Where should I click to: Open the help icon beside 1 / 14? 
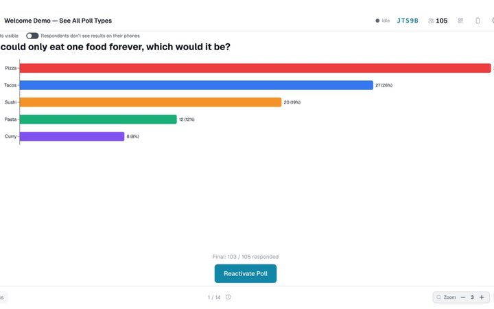(228, 297)
